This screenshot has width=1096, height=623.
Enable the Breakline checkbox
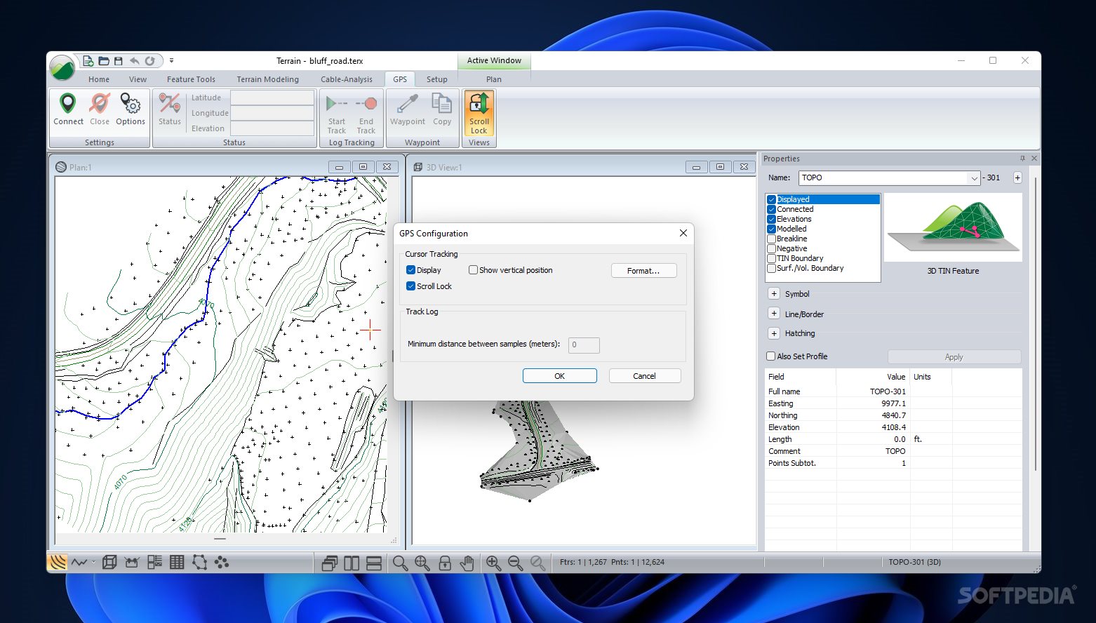[771, 239]
